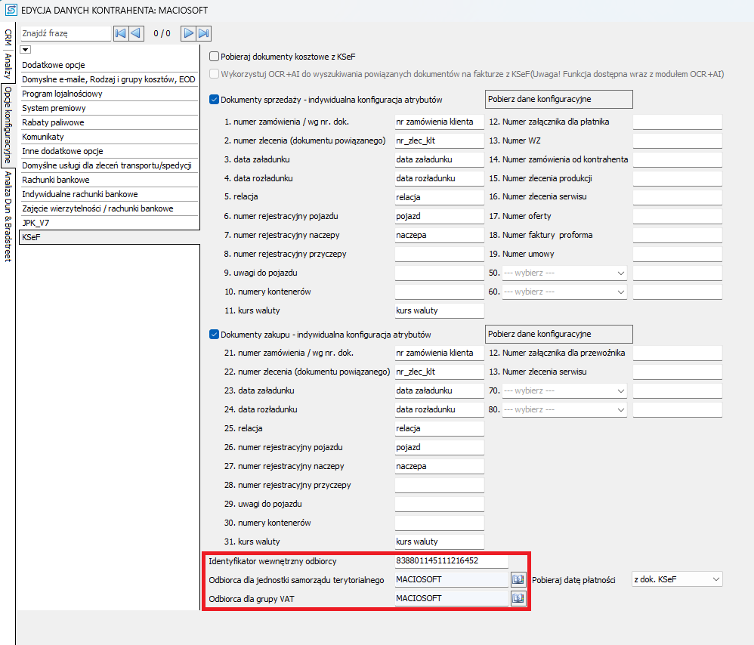
Task: Click field 12 Numer załącznika dla płatnika
Action: coord(678,122)
